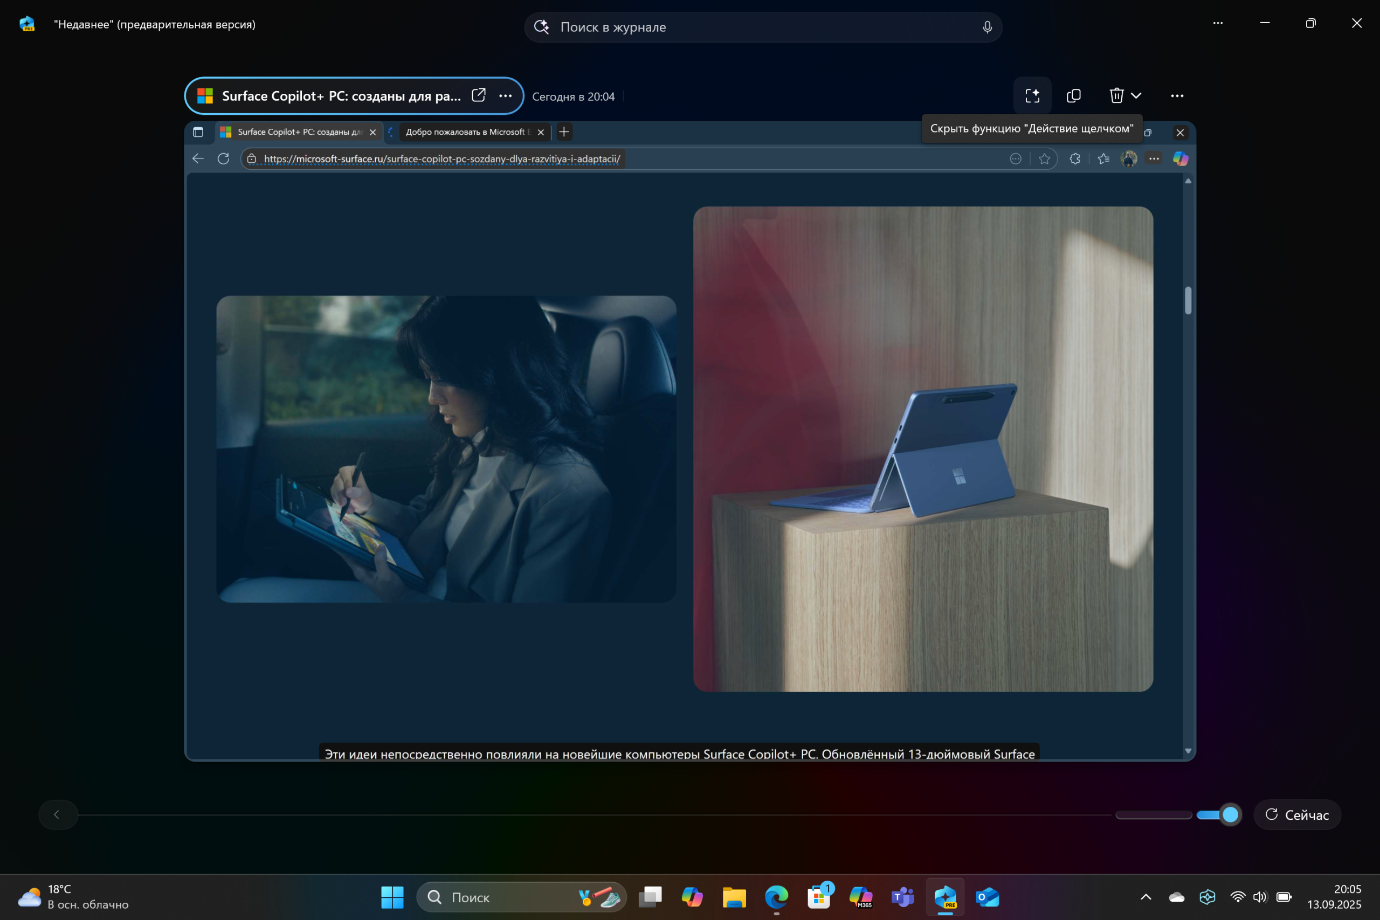Open the Edge profile avatar
The image size is (1380, 920).
tap(1129, 159)
